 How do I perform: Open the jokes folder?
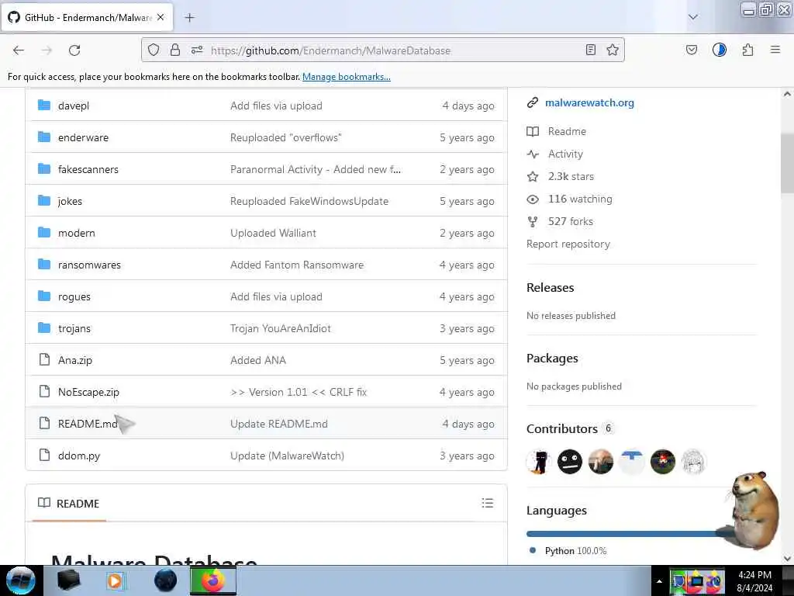coord(70,201)
